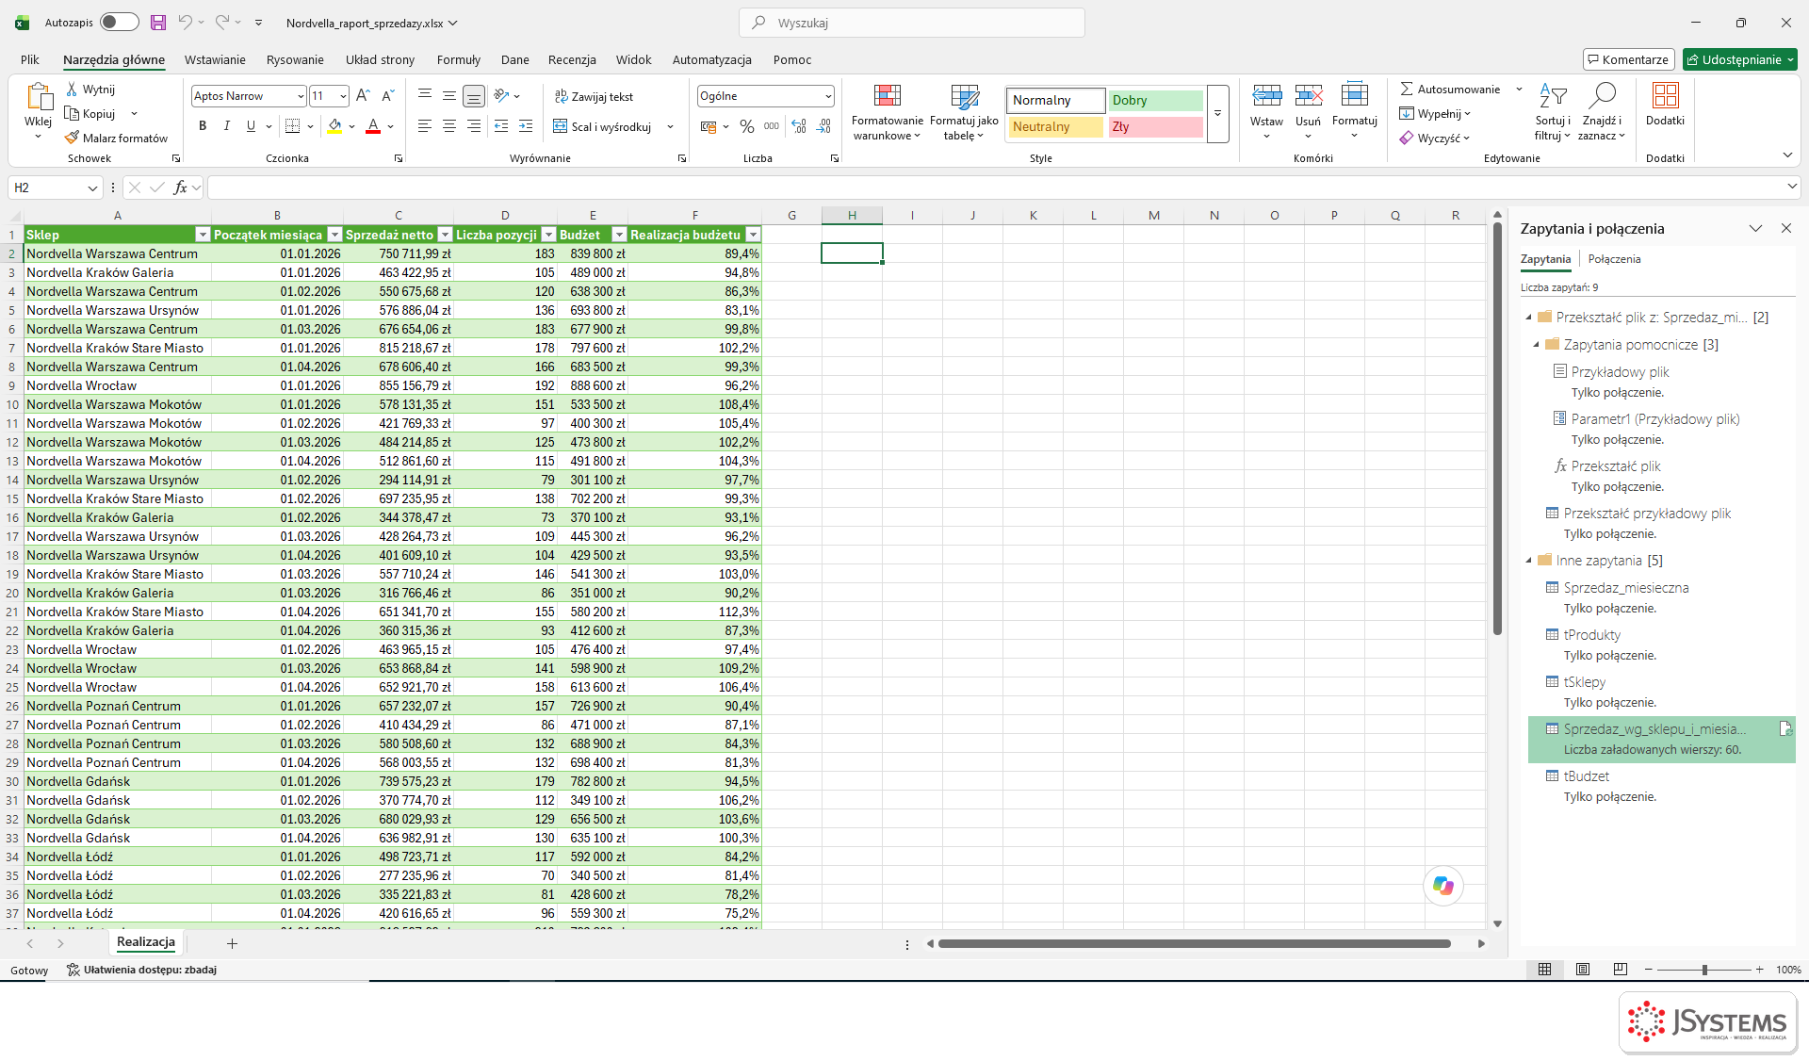The image size is (1809, 1061).
Task: Switch to page break preview
Action: [x=1621, y=970]
